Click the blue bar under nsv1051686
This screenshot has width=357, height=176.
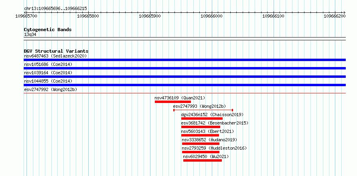click(x=185, y=68)
